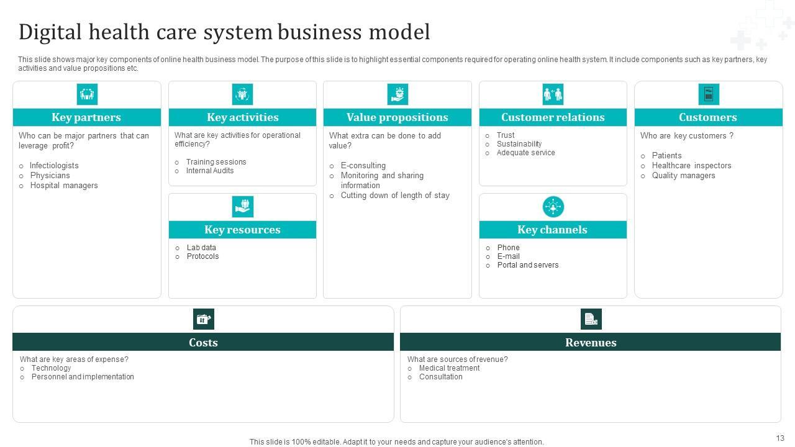
Task: Select the circular Key channels icon
Action: point(553,207)
